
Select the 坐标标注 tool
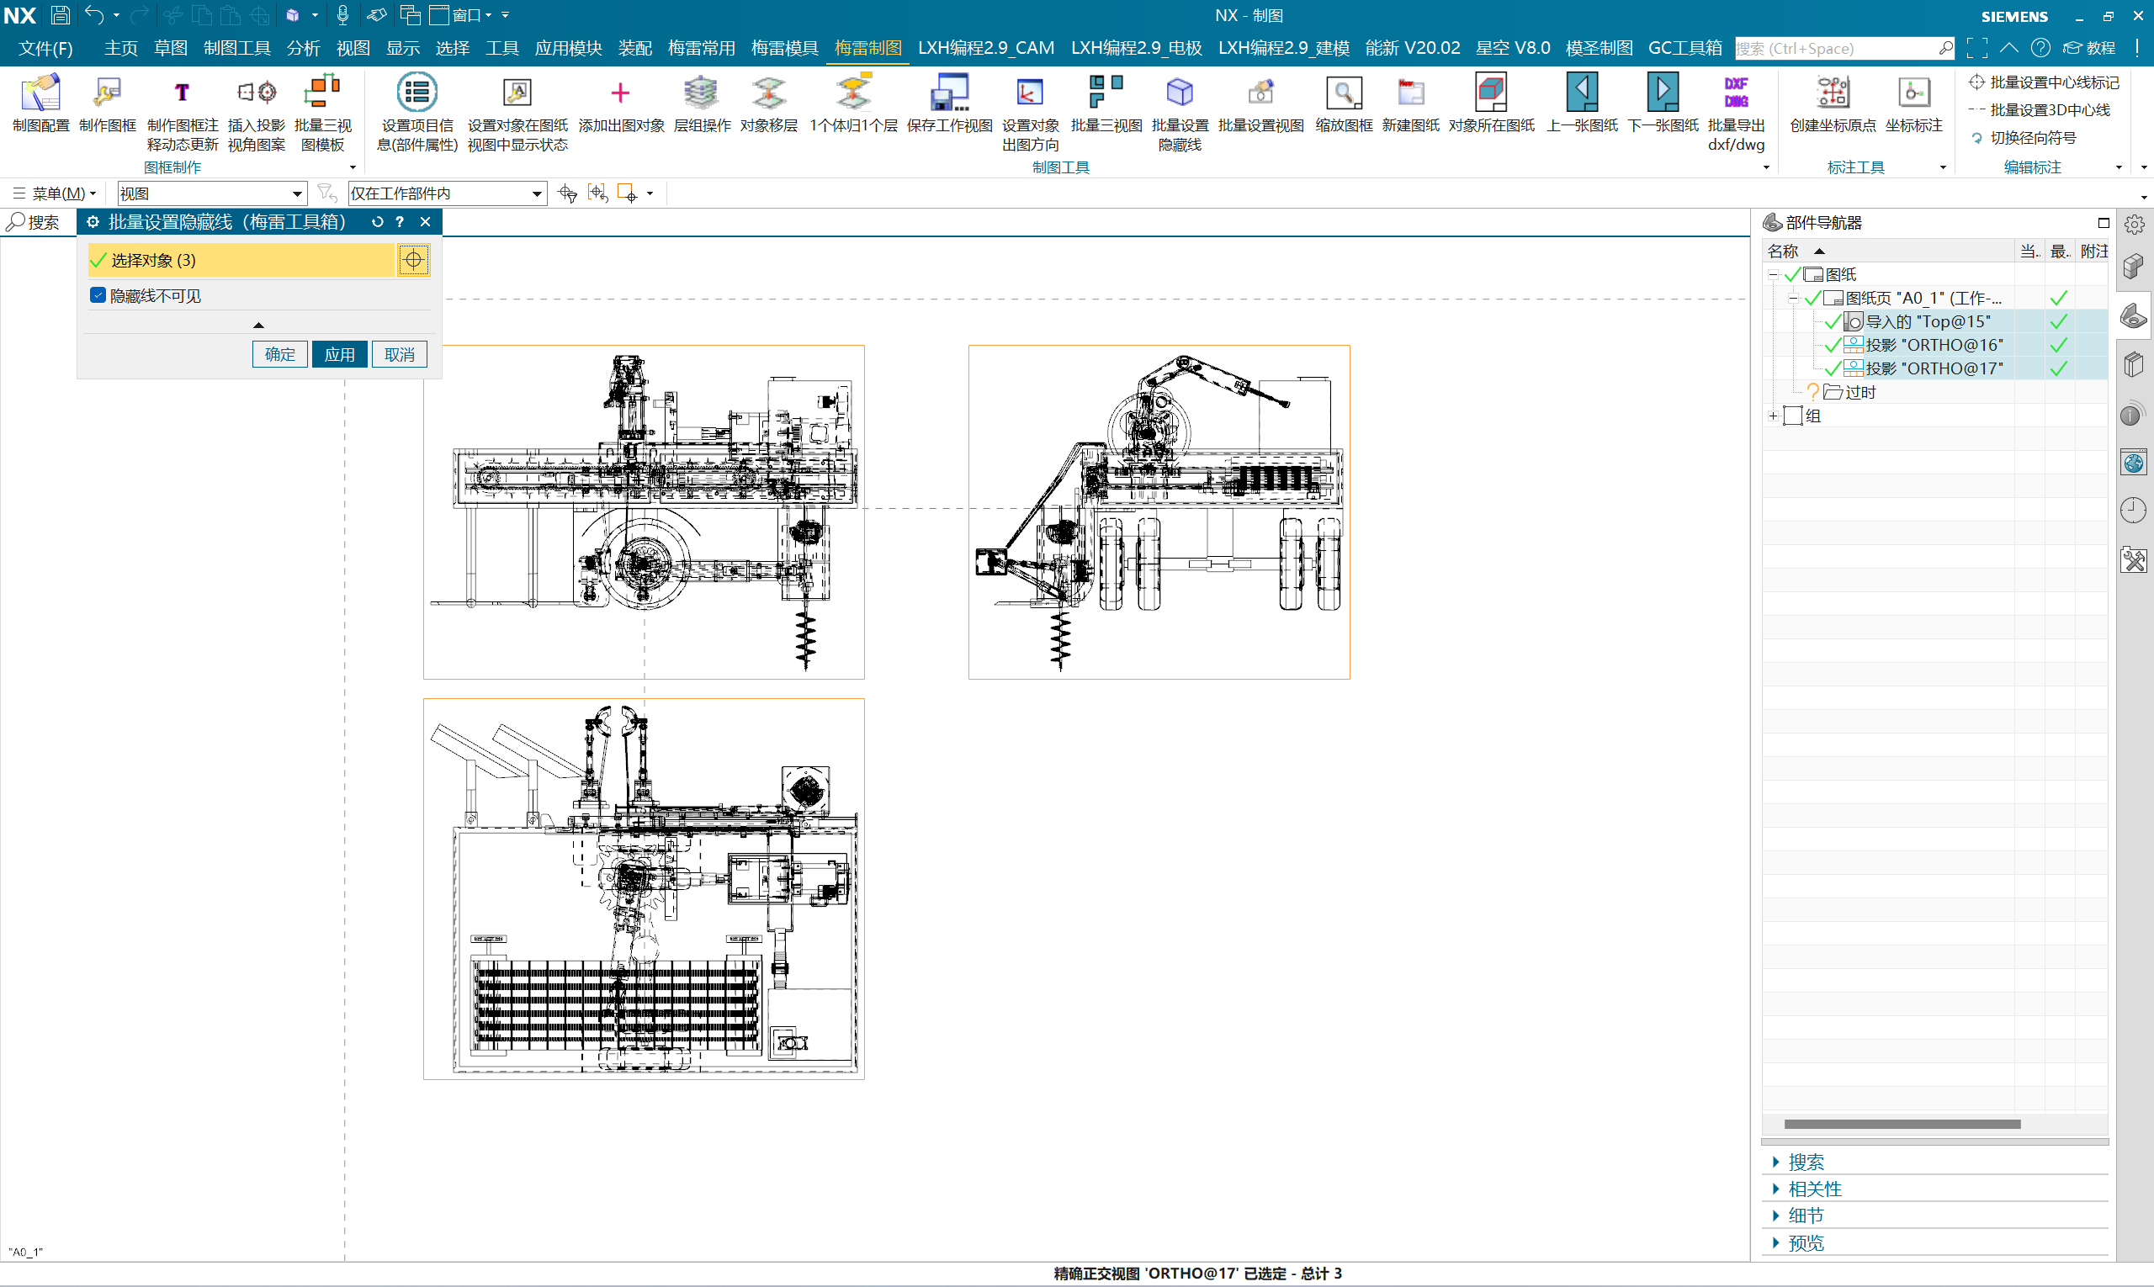(1913, 103)
